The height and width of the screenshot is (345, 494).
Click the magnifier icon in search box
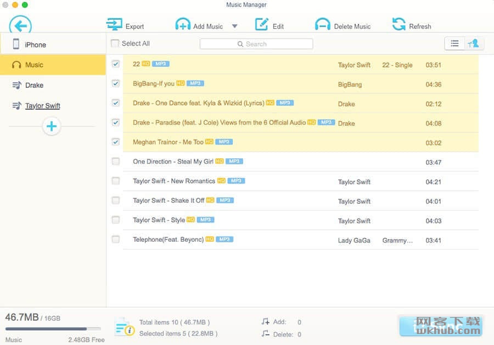pyautogui.click(x=240, y=44)
